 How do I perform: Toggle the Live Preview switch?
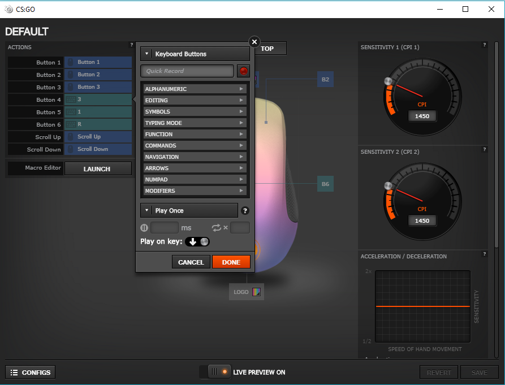tap(218, 371)
